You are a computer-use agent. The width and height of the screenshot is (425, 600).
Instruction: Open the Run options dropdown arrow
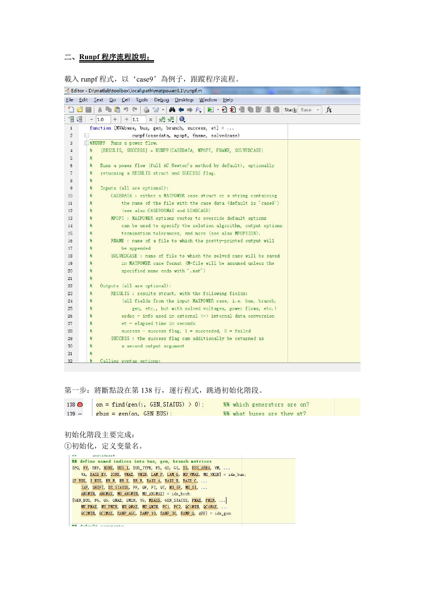click(x=218, y=110)
